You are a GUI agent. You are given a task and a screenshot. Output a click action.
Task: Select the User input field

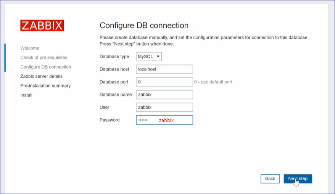164,107
